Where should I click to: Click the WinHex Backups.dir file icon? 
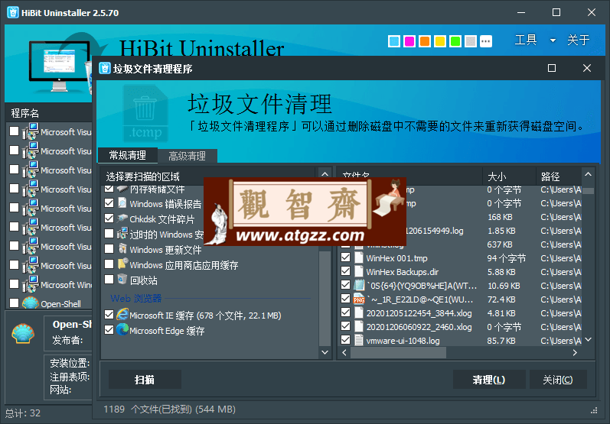359,272
